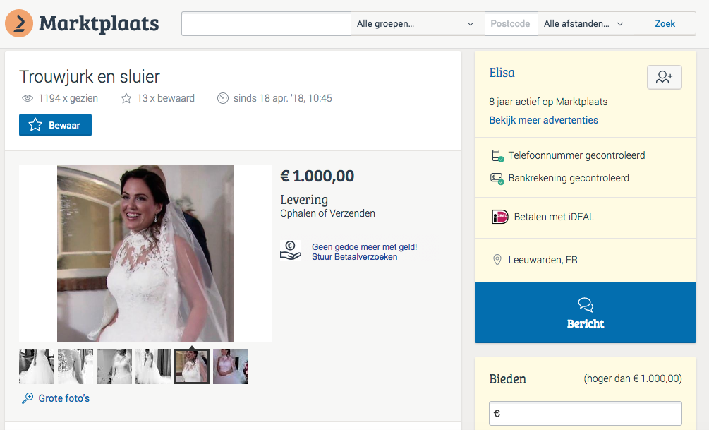Click the Bieden heading
Screen dimensions: 709x430
(507, 379)
